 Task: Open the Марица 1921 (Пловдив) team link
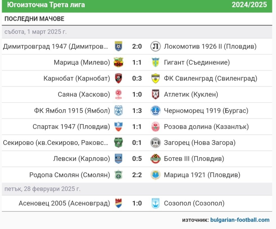pos(202,175)
